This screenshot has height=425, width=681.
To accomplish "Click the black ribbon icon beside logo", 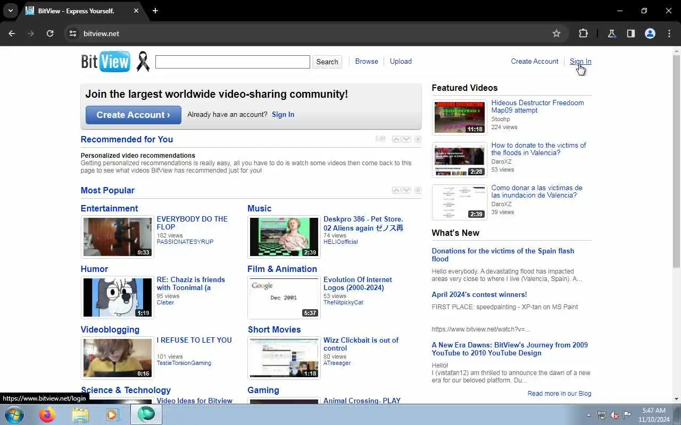I will 143,62.
